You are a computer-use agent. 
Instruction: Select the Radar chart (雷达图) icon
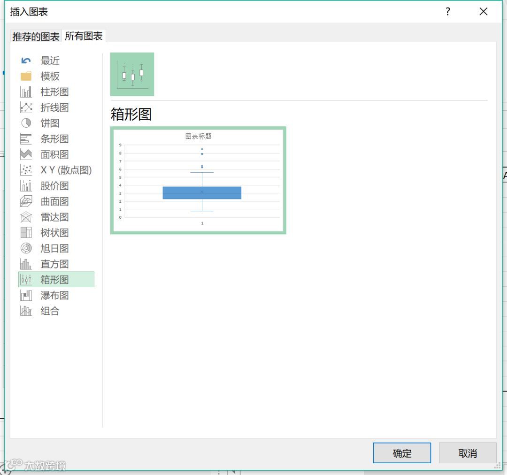tap(26, 217)
